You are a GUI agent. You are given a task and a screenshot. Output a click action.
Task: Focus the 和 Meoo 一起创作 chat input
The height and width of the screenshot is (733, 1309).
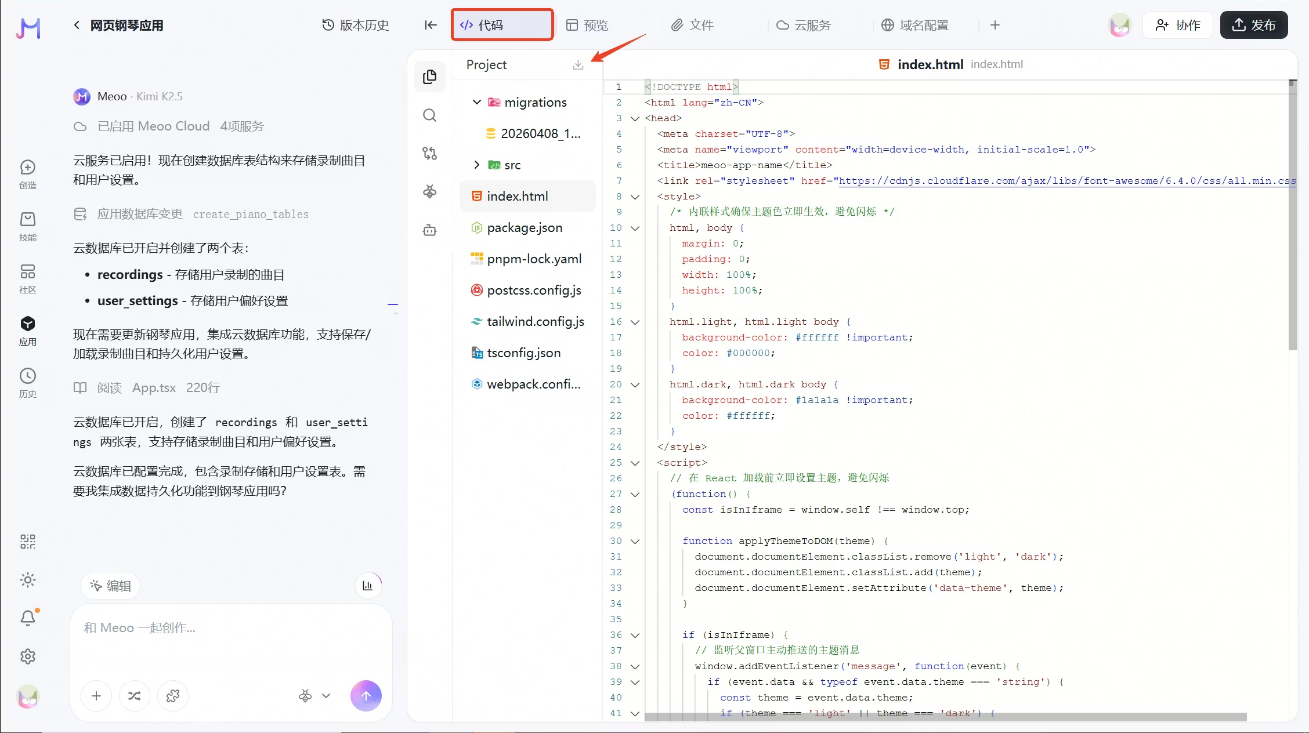[x=231, y=628]
